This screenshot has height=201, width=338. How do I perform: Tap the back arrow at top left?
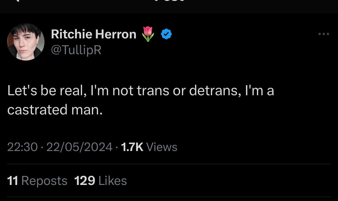coord(16,1)
